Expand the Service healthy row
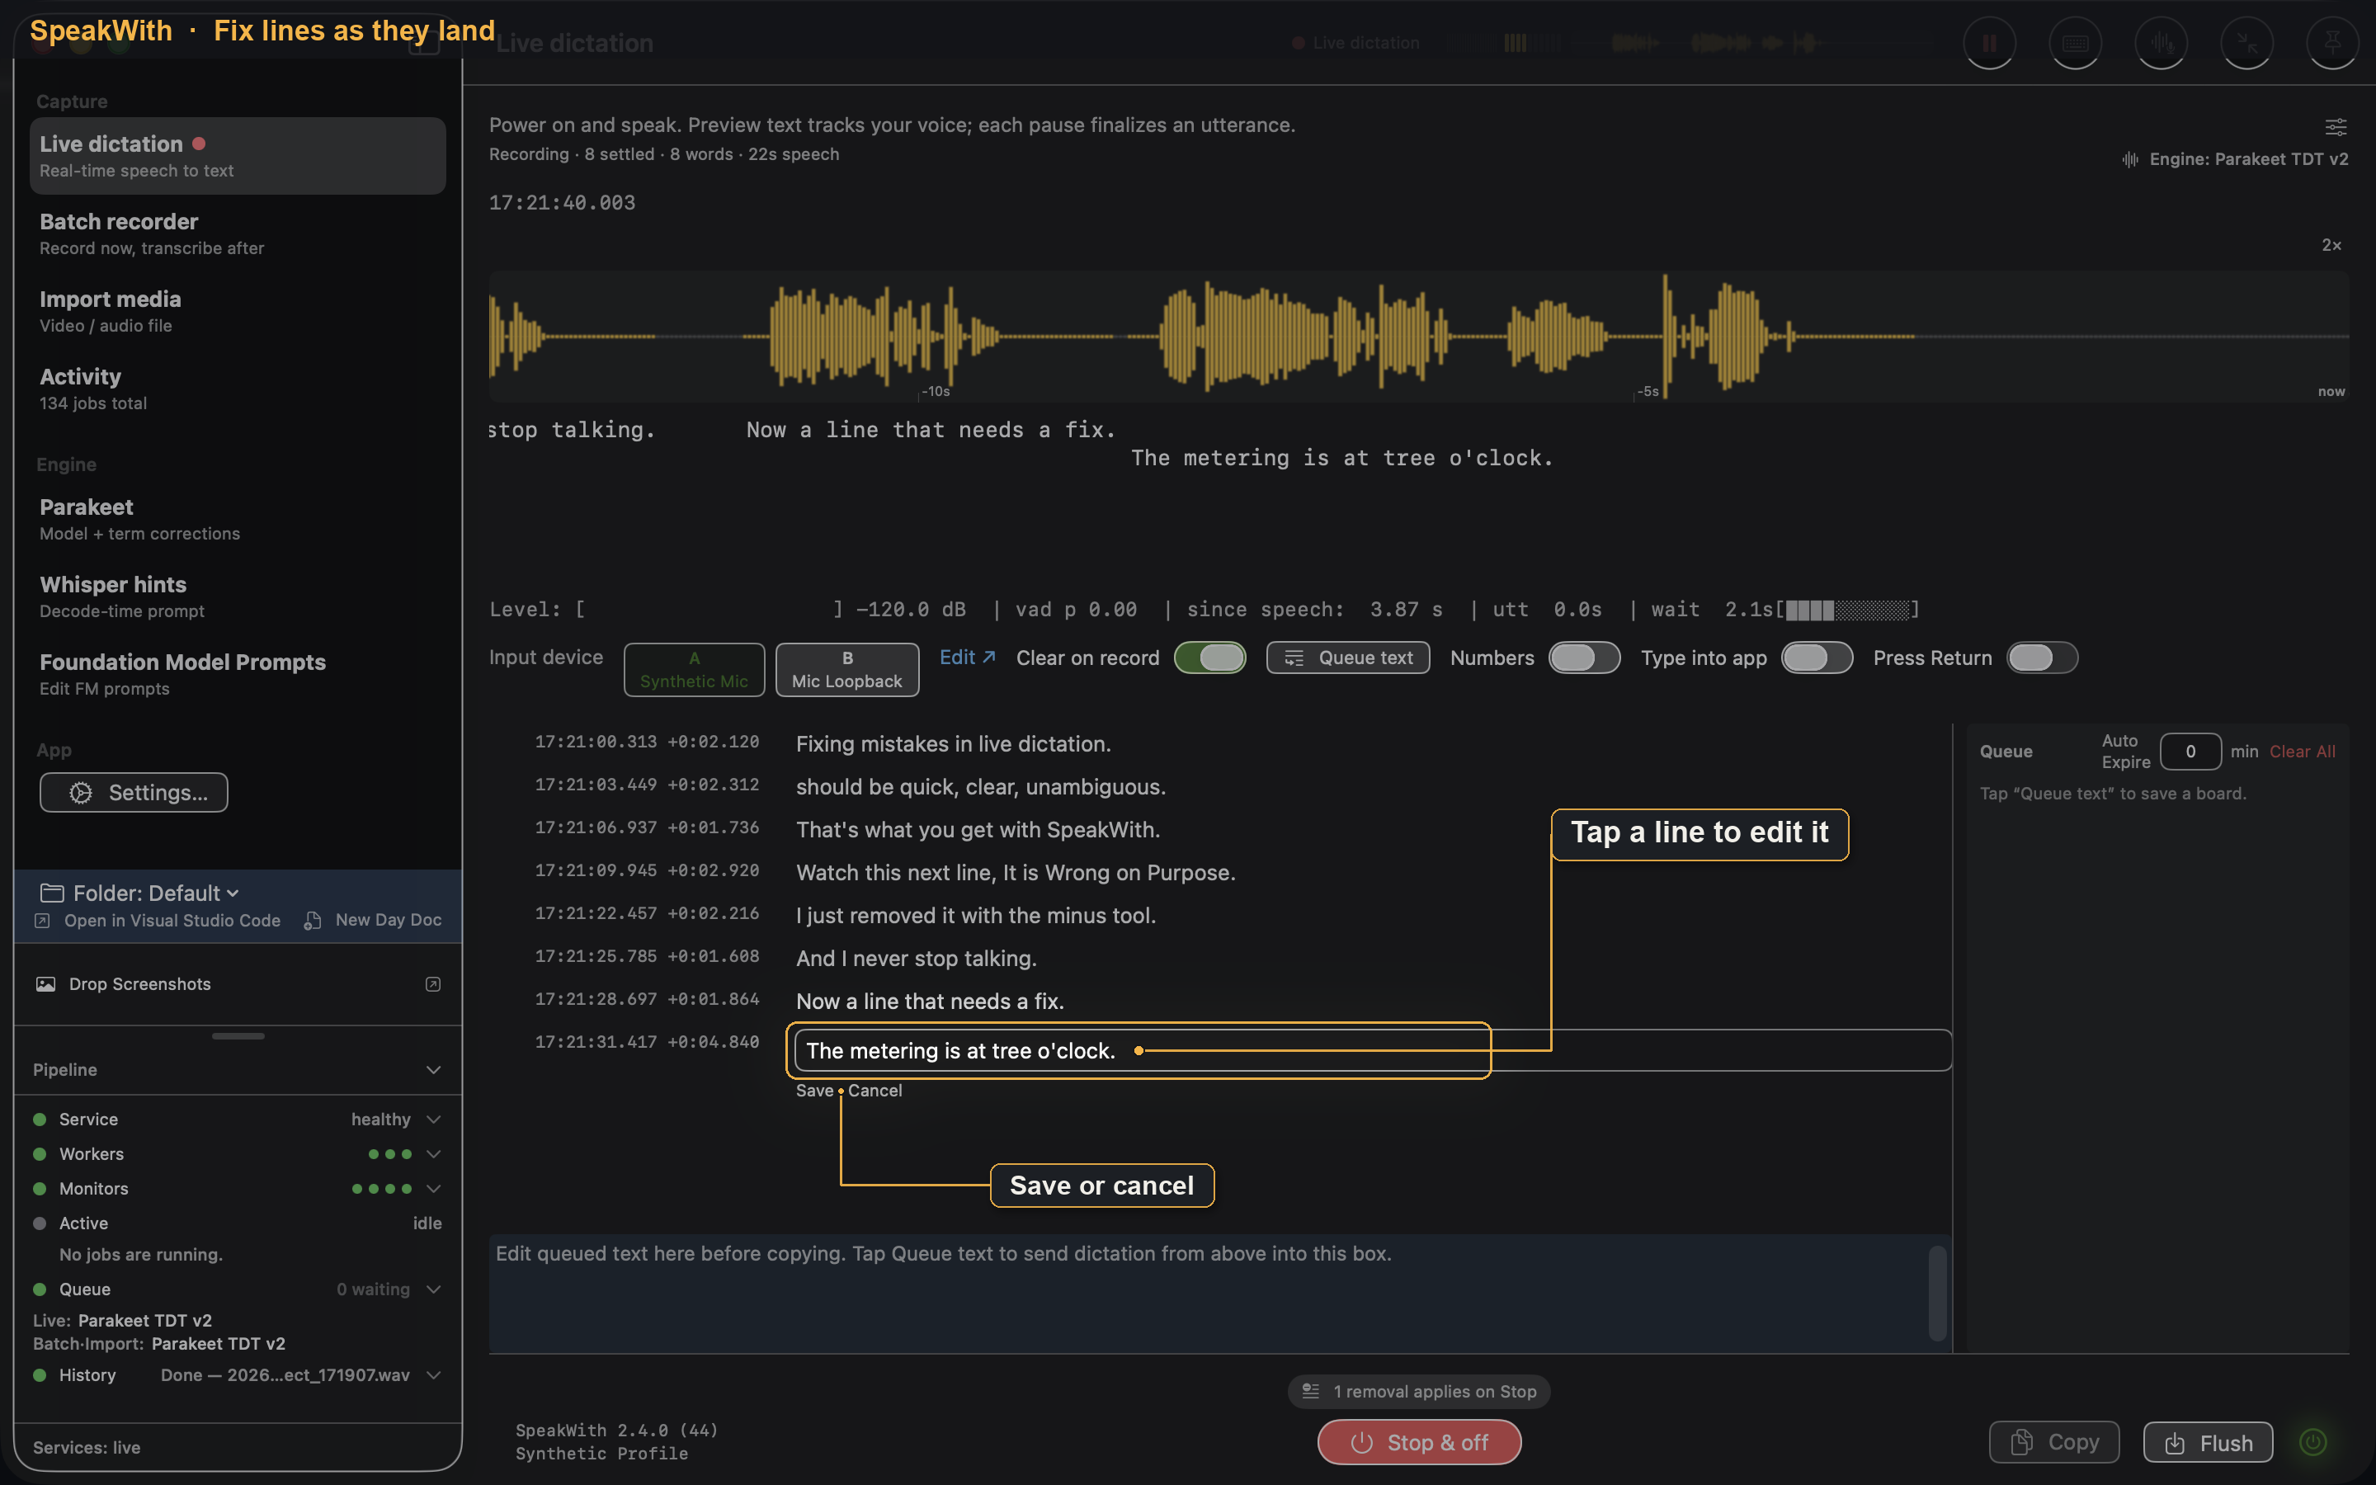 433,1119
